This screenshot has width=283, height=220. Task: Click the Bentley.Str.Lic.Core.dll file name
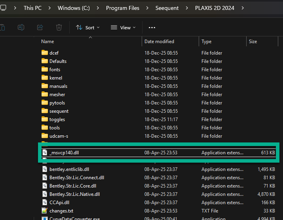pos(73,186)
